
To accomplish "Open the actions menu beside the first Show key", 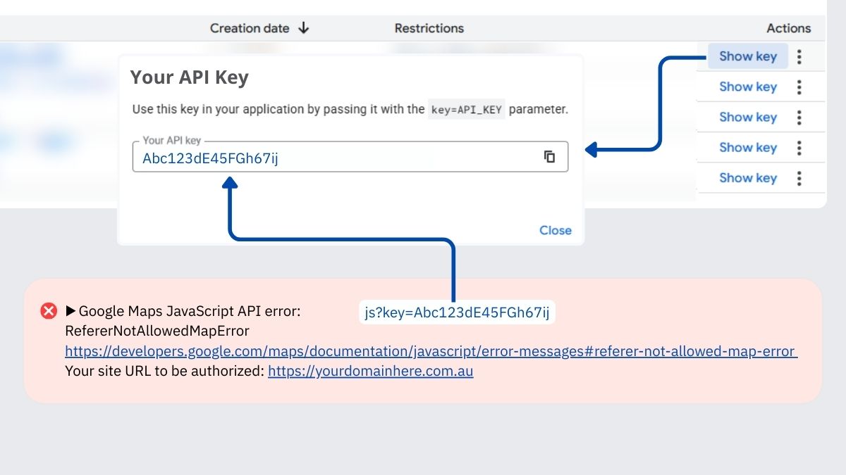I will 799,56.
